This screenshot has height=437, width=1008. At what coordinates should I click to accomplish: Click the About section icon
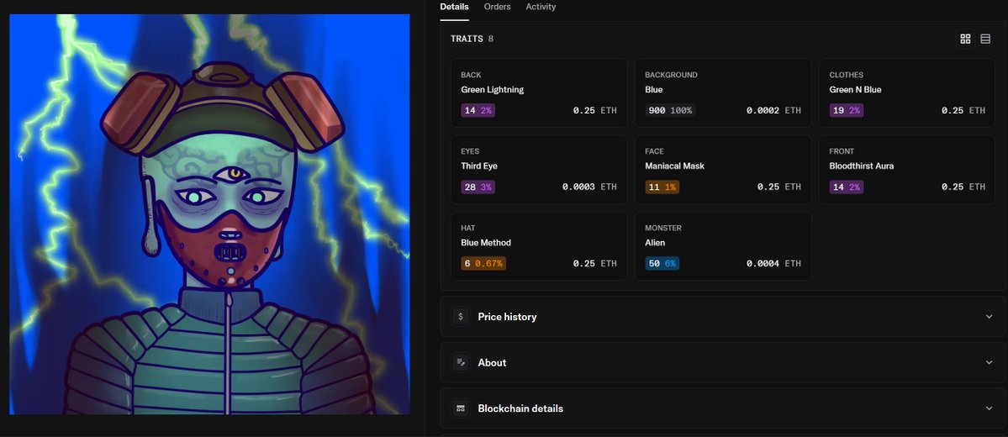pos(461,362)
